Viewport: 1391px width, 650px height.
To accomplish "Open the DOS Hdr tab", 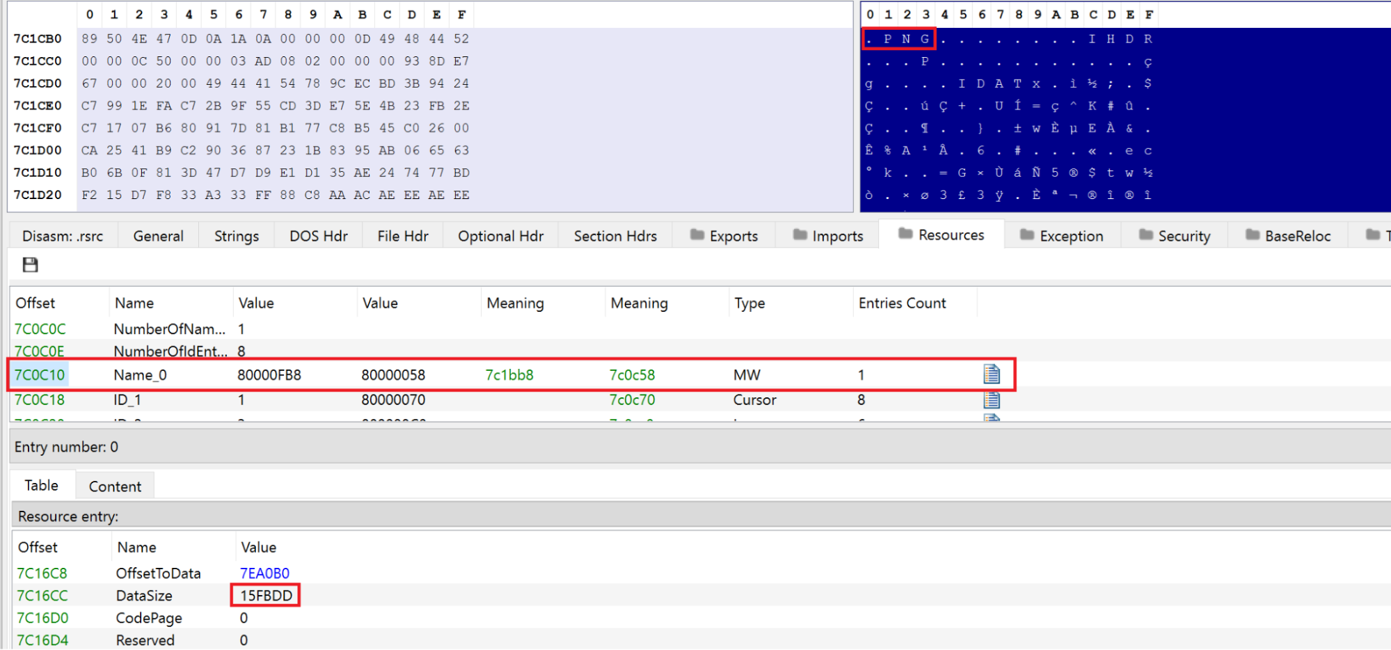I will [318, 236].
